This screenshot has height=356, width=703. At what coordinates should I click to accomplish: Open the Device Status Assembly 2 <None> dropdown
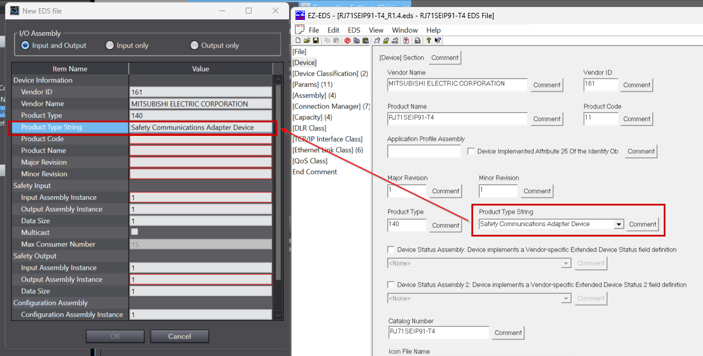pos(566,298)
